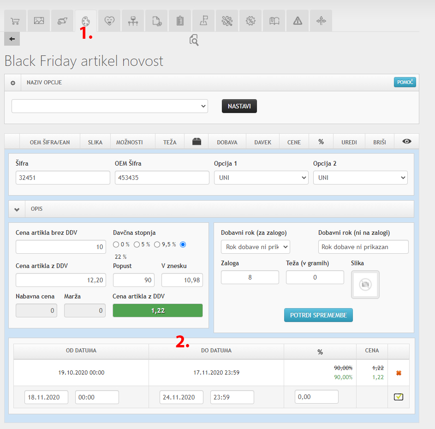The width and height of the screenshot is (435, 429).
Task: Select the 5 % tax rate
Action: [137, 244]
